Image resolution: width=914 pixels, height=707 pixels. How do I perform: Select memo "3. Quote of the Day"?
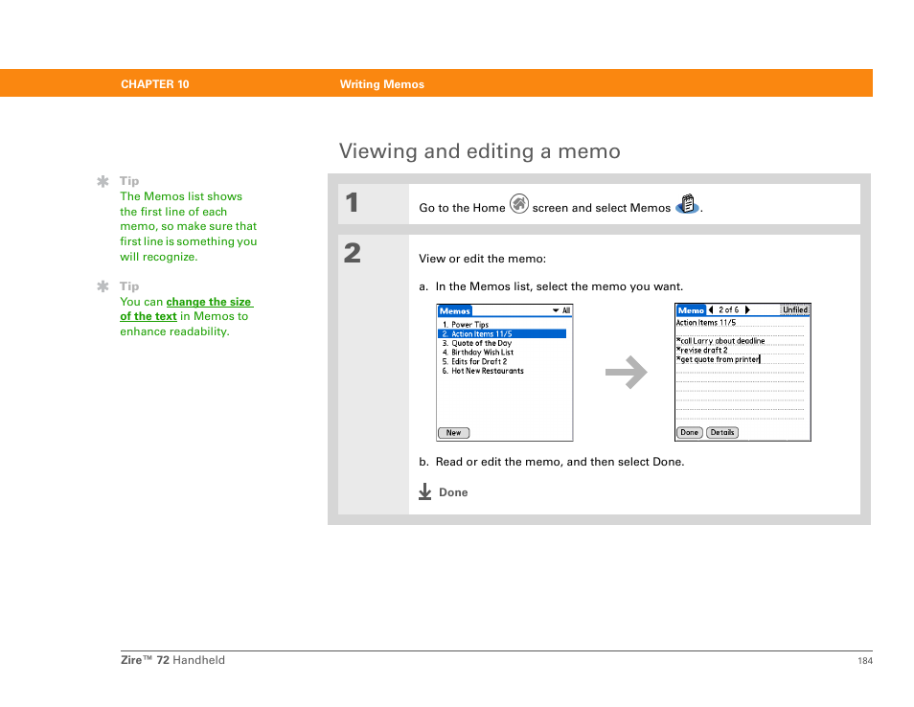(x=477, y=343)
